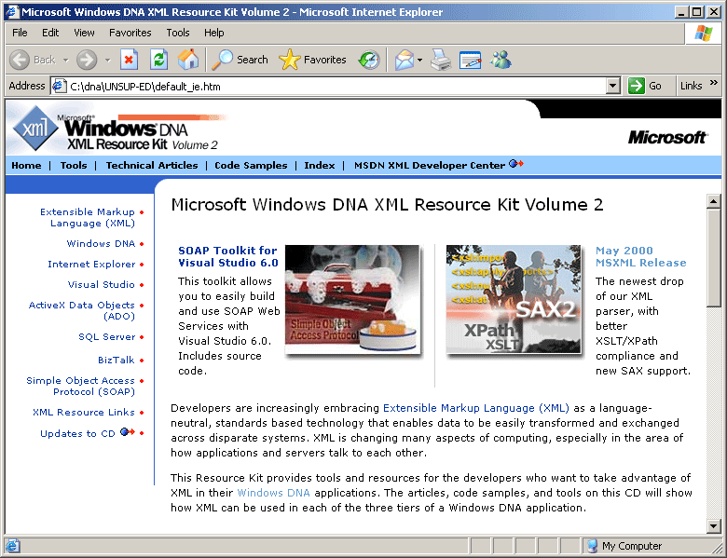Click the Stop loading icon
The height and width of the screenshot is (558, 727).
(129, 60)
